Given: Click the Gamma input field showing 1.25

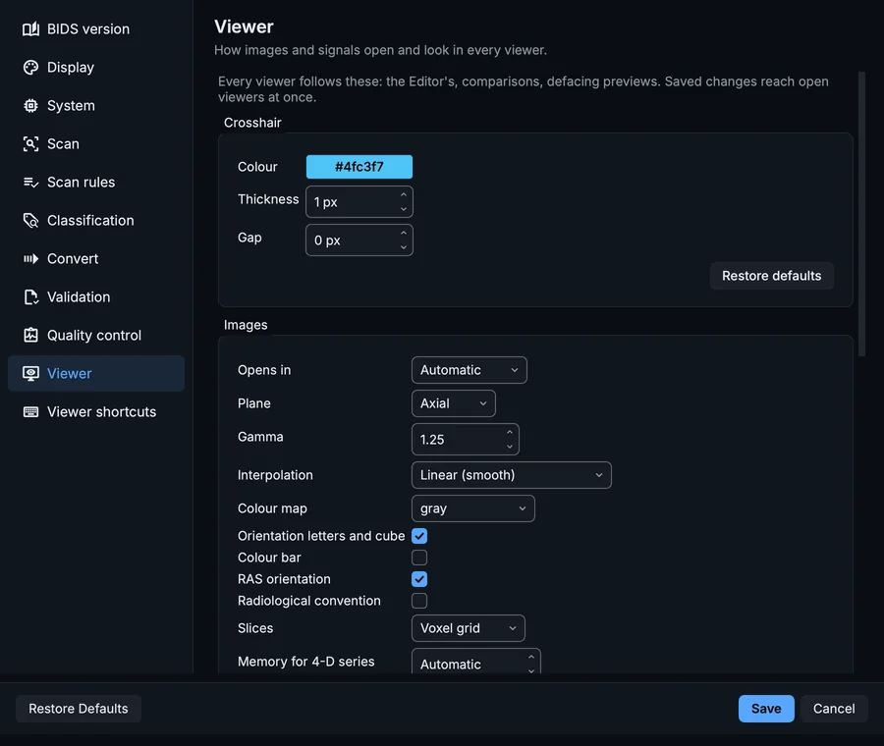Looking at the screenshot, I should [x=466, y=440].
